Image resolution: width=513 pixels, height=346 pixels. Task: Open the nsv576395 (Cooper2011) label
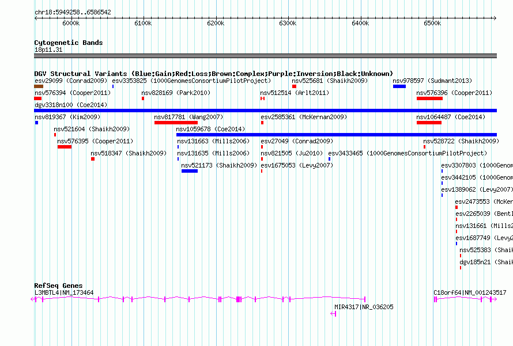pyautogui.click(x=95, y=141)
